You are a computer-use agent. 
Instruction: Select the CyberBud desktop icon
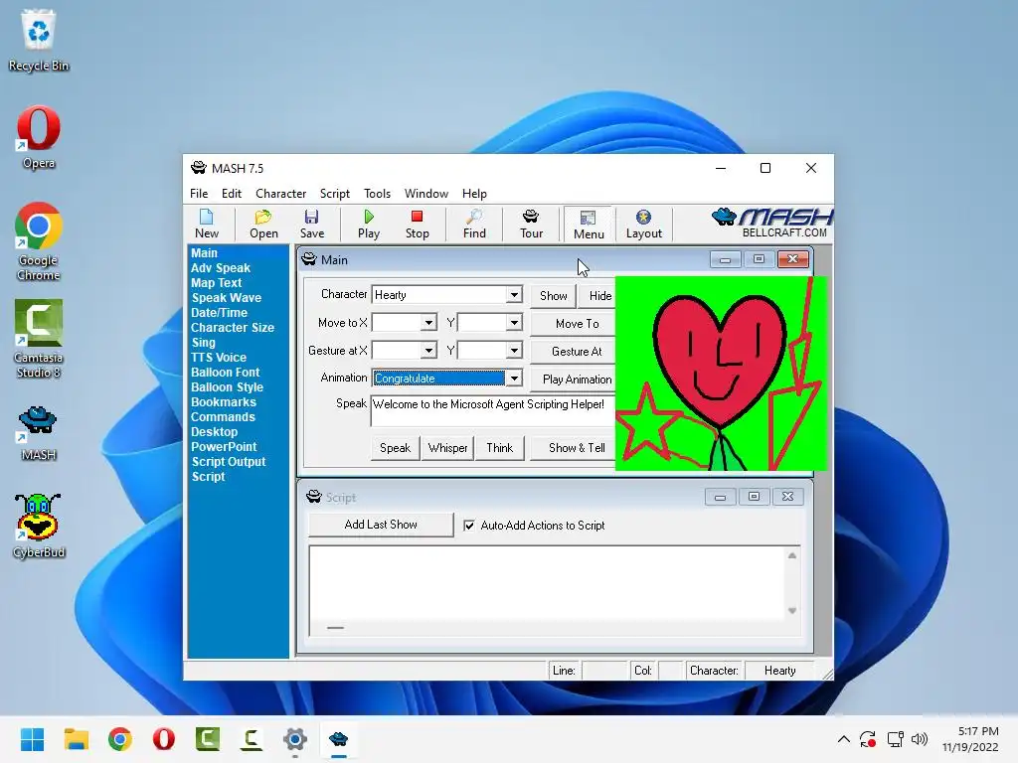39,526
